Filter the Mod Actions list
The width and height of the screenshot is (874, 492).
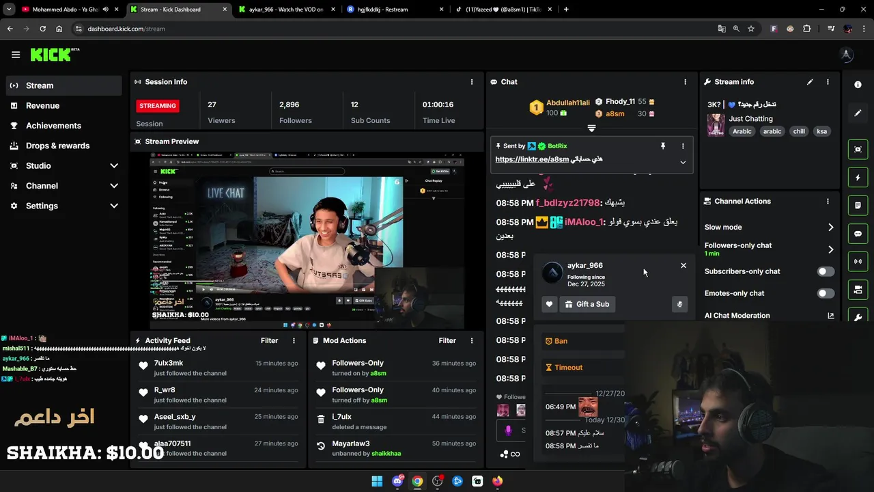click(x=447, y=340)
